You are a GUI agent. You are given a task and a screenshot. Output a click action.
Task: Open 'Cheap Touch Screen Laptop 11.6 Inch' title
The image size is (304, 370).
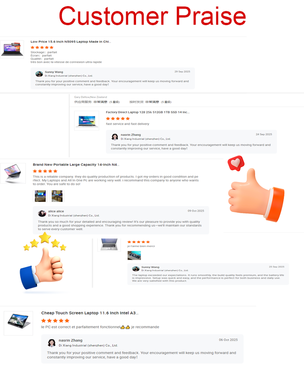coord(90,313)
